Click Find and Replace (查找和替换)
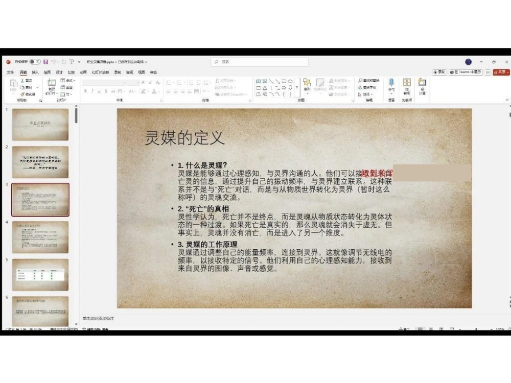This screenshot has width=511, height=383. 368,81
